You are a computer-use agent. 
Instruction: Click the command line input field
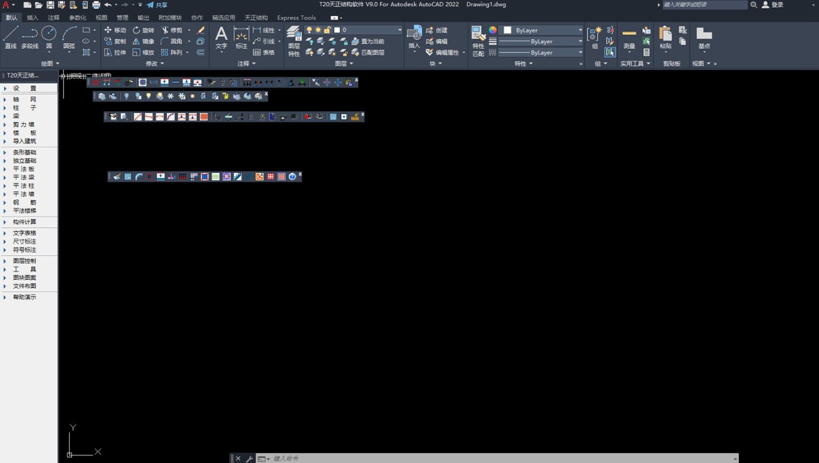[x=501, y=458]
